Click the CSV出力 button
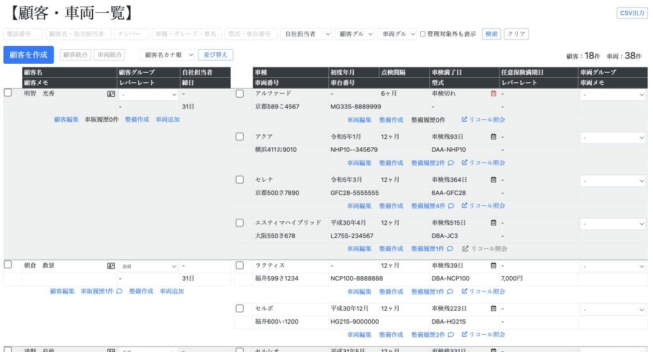The height and width of the screenshot is (352, 653). (632, 13)
